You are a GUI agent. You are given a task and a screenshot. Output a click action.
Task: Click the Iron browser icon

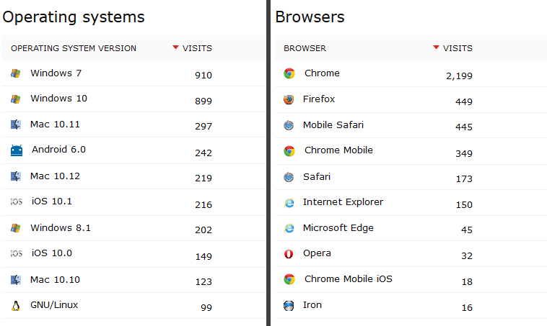(289, 305)
